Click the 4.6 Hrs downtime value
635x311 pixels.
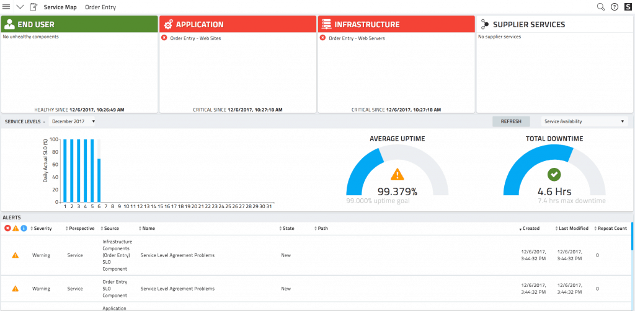554,191
